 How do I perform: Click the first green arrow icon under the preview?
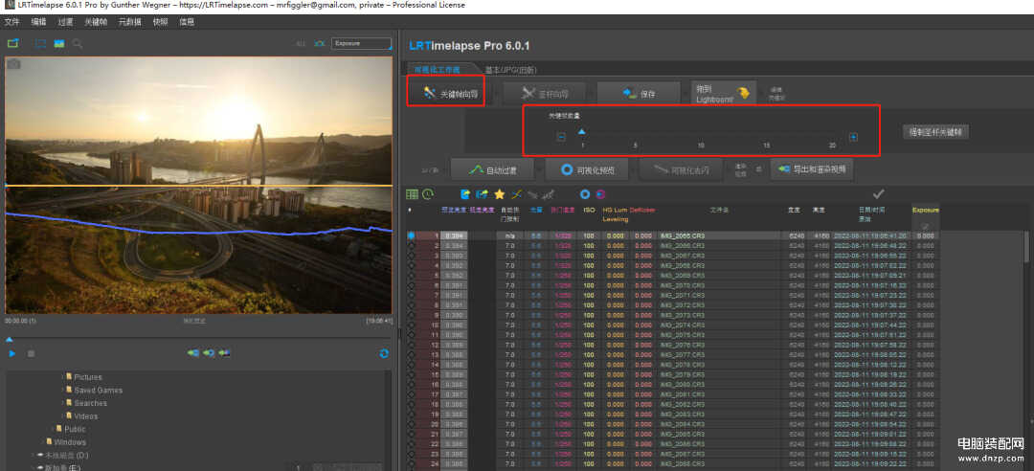tap(192, 353)
